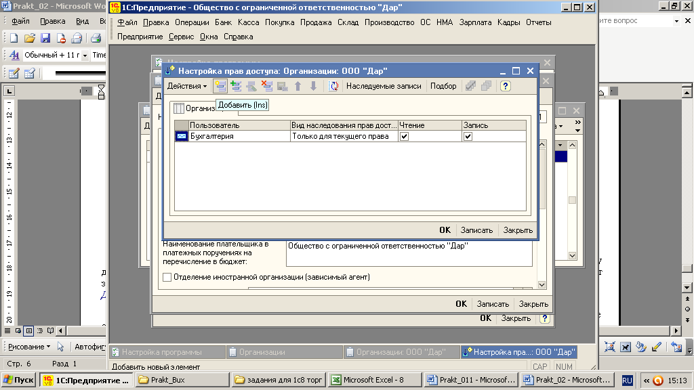Open the Производство menu in 1C
The image size is (694, 390).
point(390,22)
